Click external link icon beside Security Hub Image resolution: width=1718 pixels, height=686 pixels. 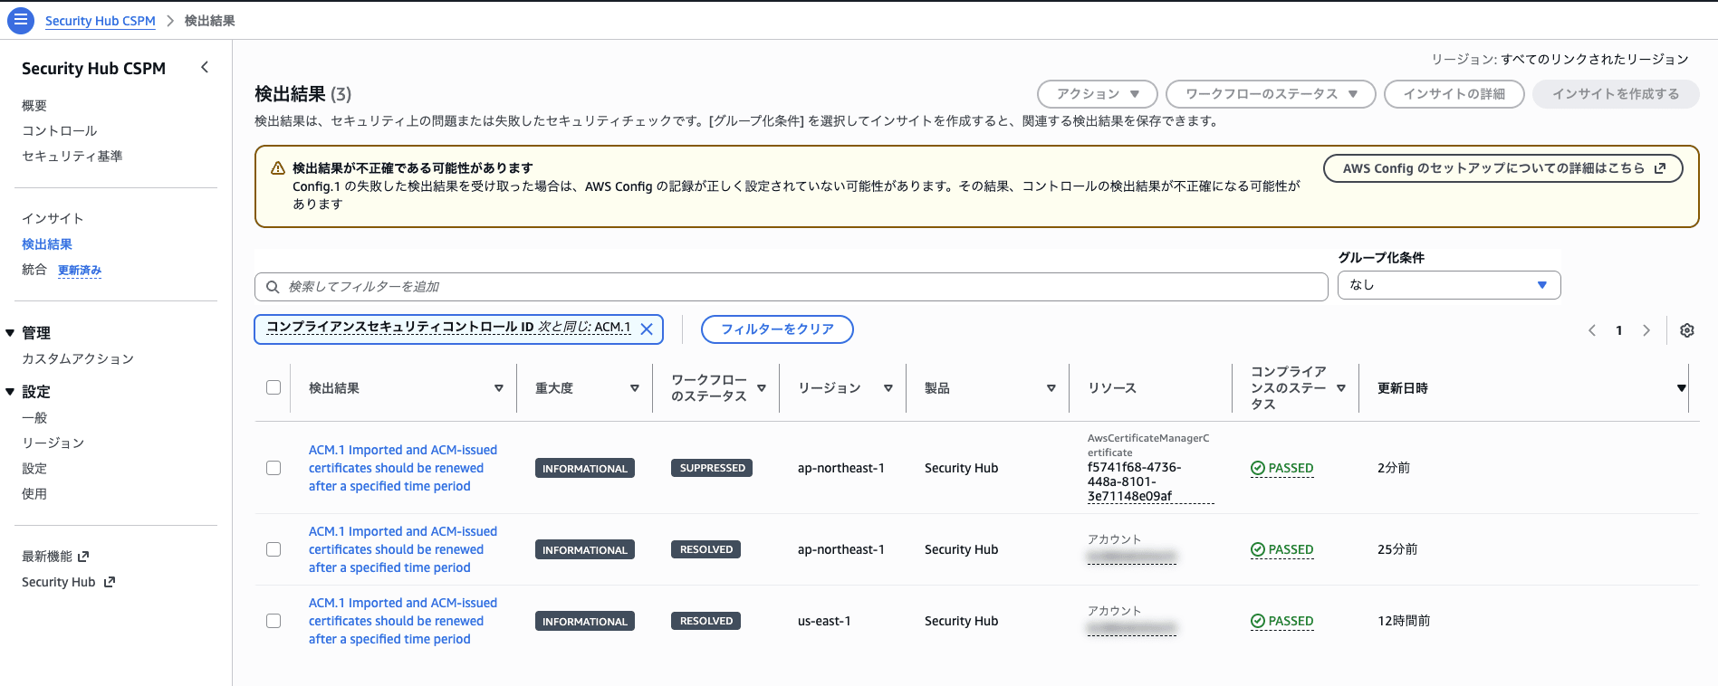coord(110,582)
